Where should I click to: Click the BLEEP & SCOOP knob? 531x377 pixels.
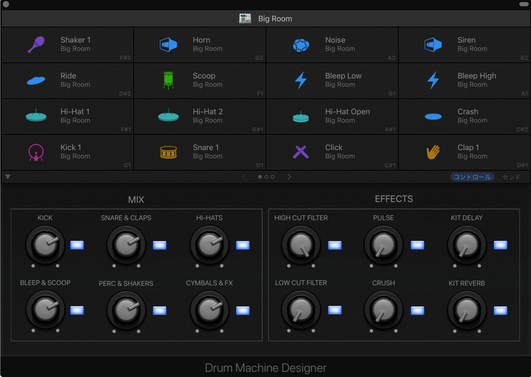tap(45, 310)
